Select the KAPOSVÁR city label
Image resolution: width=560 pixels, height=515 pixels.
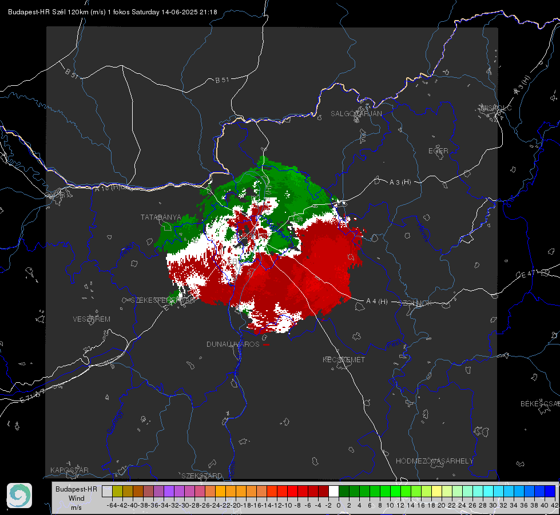click(x=69, y=470)
